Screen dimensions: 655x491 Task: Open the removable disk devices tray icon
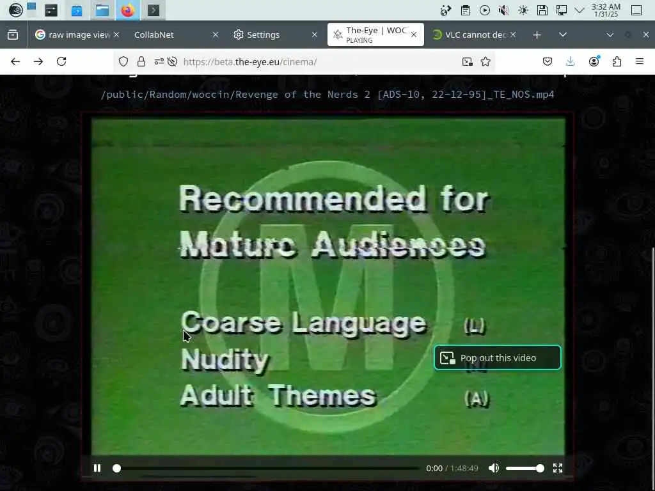pyautogui.click(x=542, y=10)
